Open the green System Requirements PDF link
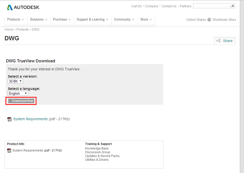Viewport: 244px width, 173px height. (x=30, y=119)
